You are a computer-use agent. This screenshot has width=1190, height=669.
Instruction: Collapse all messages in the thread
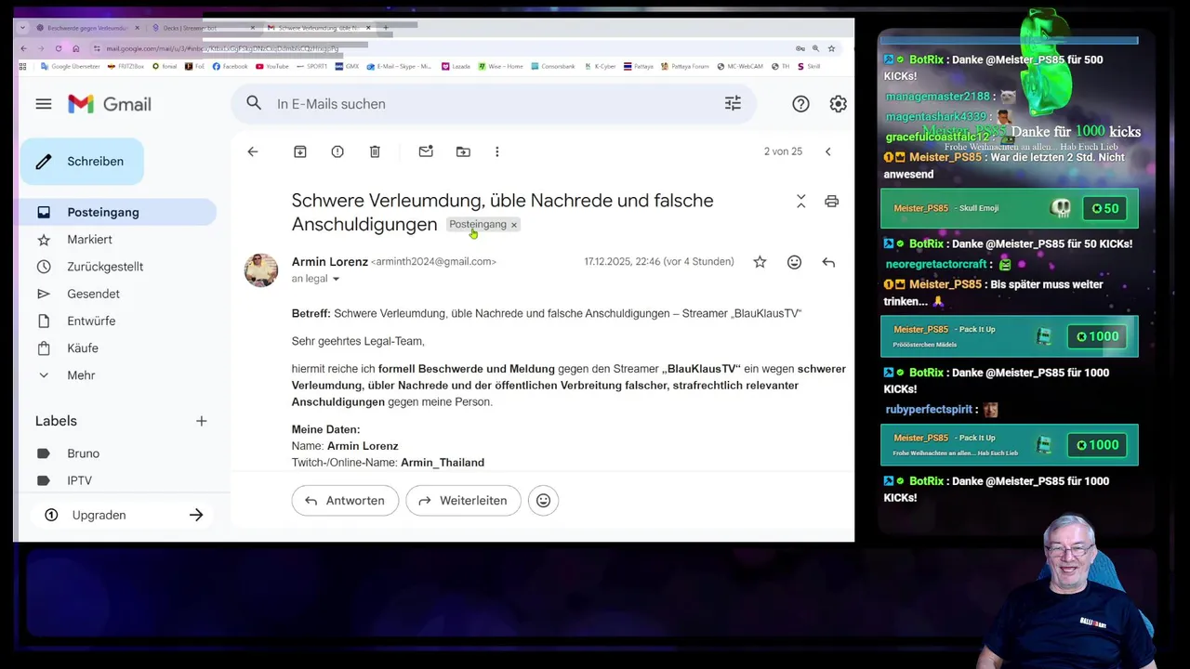pyautogui.click(x=800, y=201)
